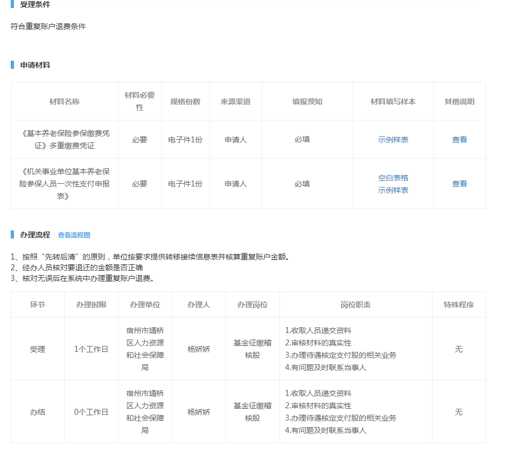This screenshot has height=455, width=505.
Task: Click the 岗位职责 column header
Action: (x=355, y=305)
